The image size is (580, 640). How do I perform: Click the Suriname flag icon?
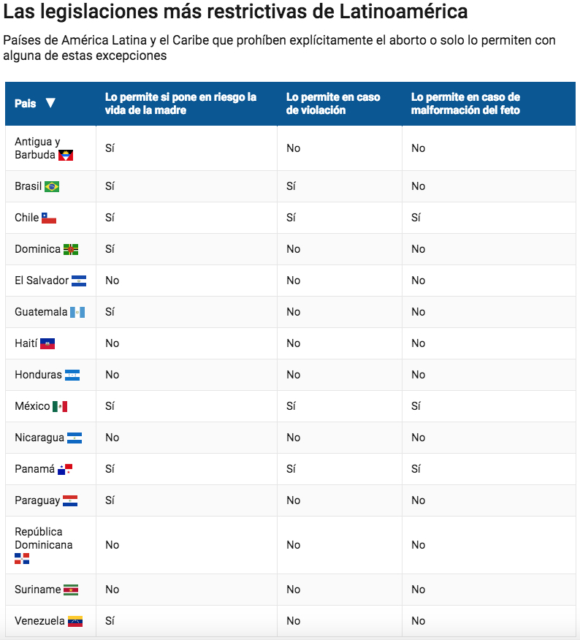(x=71, y=590)
